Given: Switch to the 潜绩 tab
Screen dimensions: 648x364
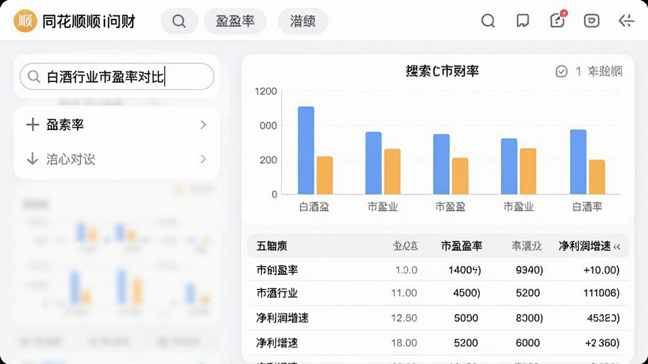Looking at the screenshot, I should 303,21.
